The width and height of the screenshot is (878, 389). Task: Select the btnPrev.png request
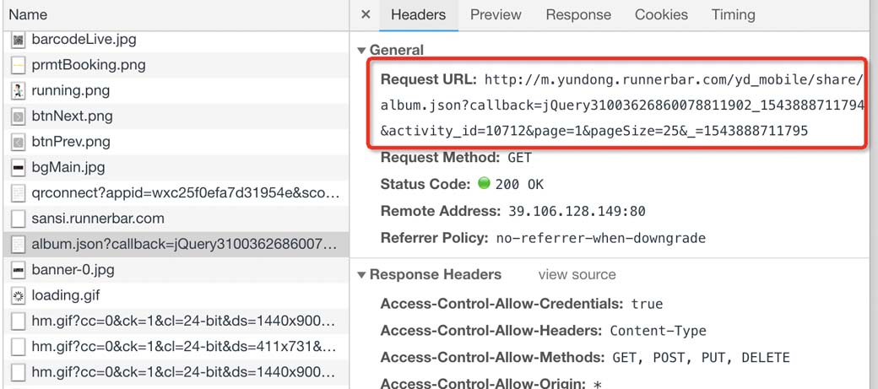176,142
